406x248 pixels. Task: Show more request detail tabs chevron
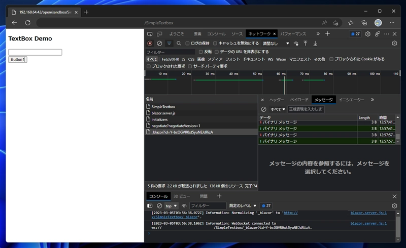coord(373,100)
